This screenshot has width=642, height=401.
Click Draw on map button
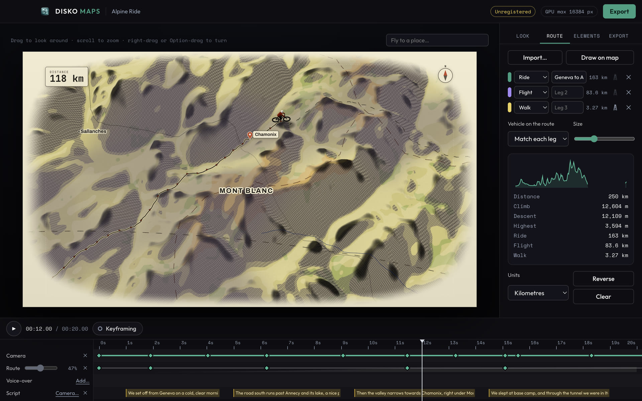(600, 58)
